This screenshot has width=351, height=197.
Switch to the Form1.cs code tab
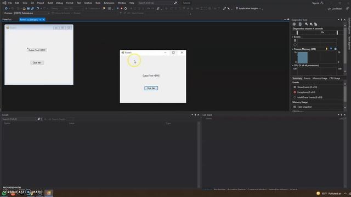[x=7, y=20]
